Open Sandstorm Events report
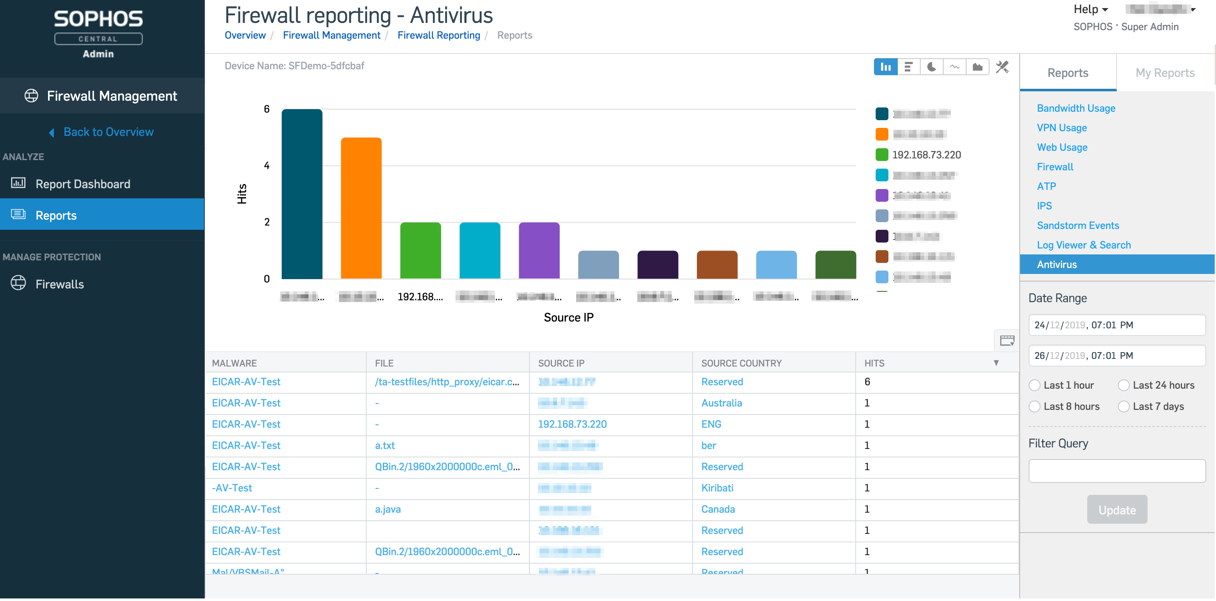The width and height of the screenshot is (1216, 601). coord(1077,226)
